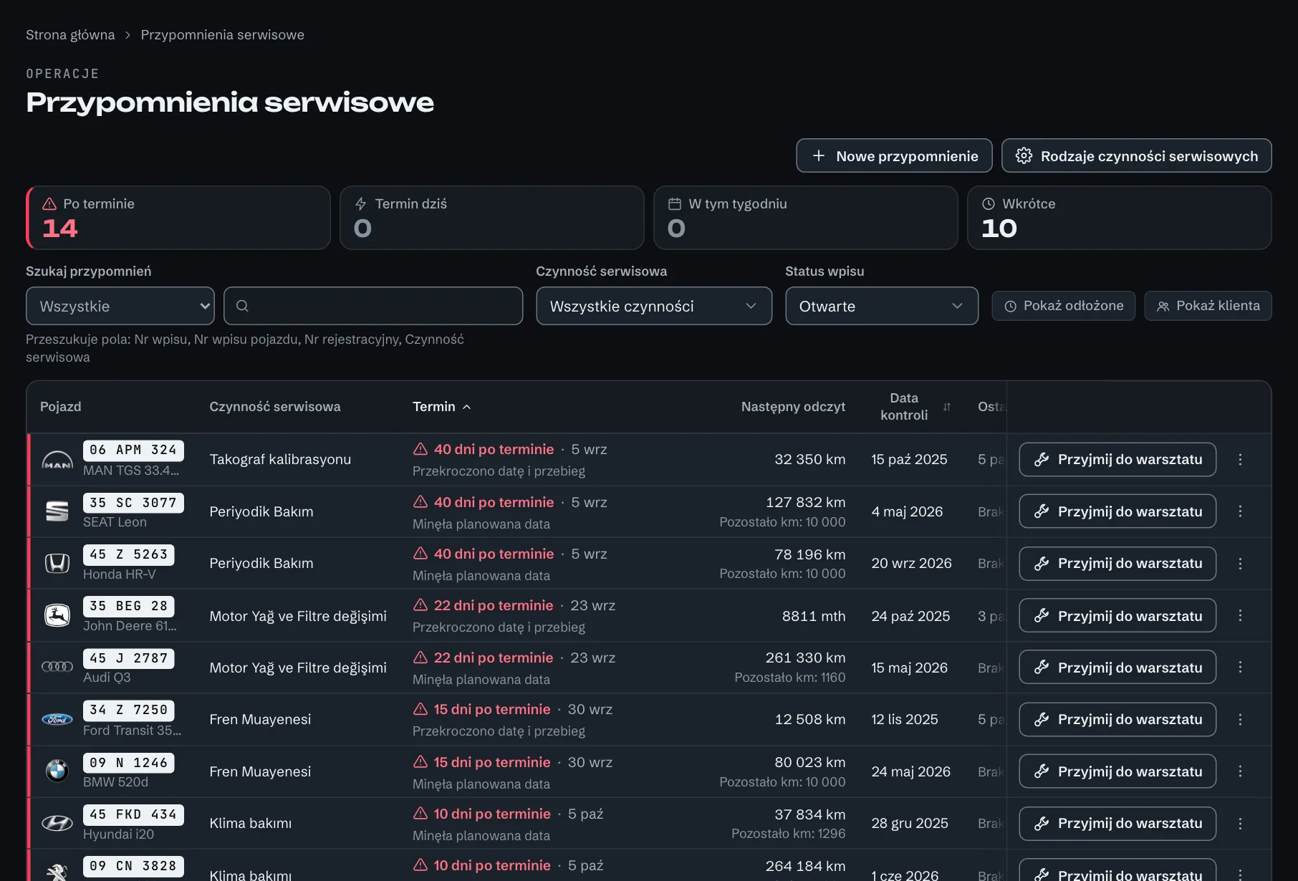The width and height of the screenshot is (1298, 881).
Task: Click the Nowe przypomnienie button
Action: tap(894, 155)
